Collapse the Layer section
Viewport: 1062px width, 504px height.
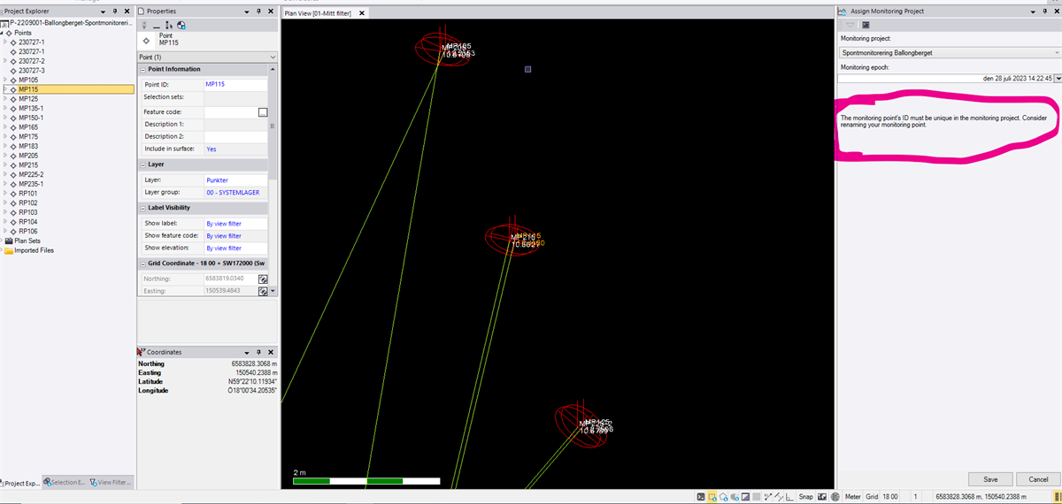(144, 164)
